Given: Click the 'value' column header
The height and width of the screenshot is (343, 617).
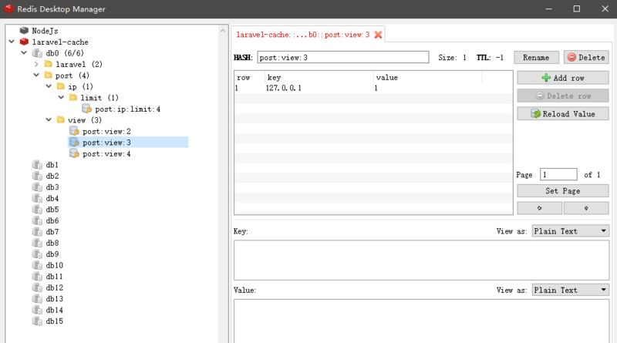Looking at the screenshot, I should pos(427,78).
